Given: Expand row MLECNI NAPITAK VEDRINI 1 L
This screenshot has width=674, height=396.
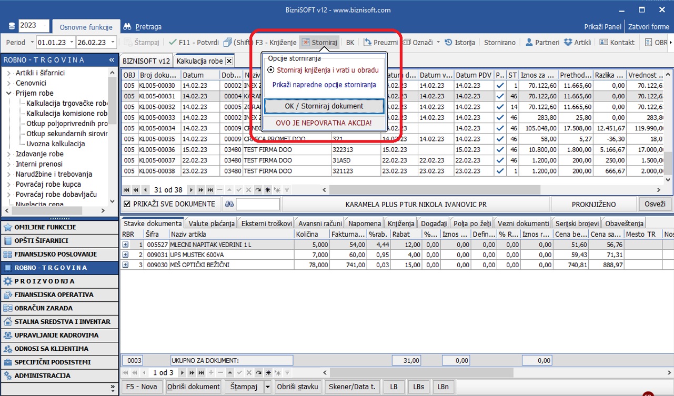Looking at the screenshot, I should click(125, 245).
